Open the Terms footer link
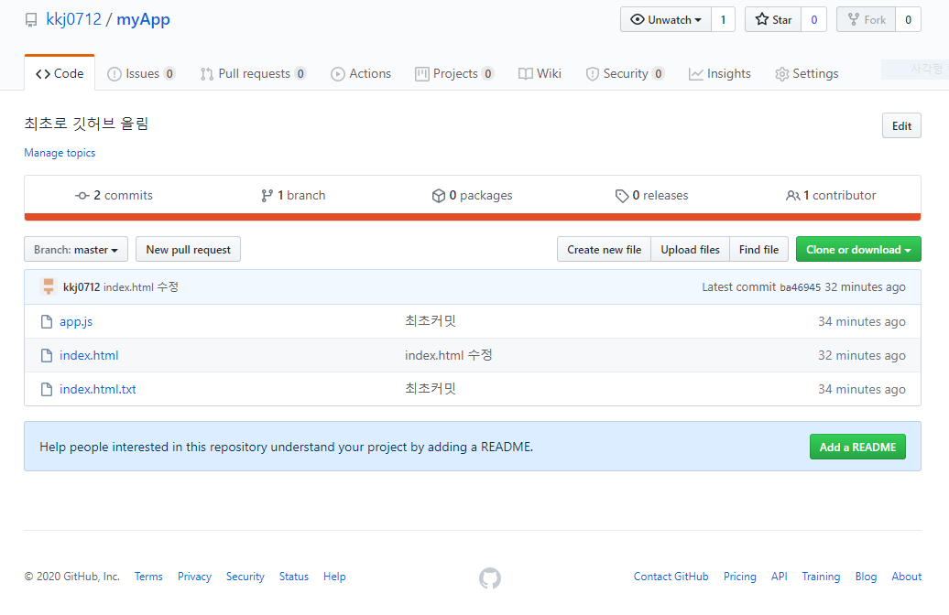Image resolution: width=949 pixels, height=615 pixels. 148,577
